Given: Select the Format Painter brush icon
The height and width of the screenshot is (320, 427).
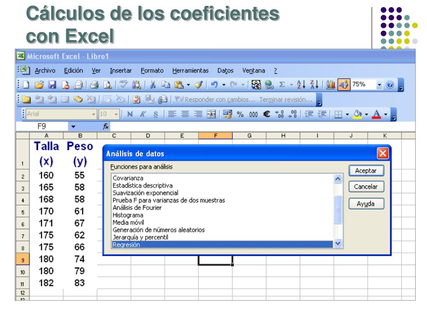Looking at the screenshot, I should tap(199, 85).
